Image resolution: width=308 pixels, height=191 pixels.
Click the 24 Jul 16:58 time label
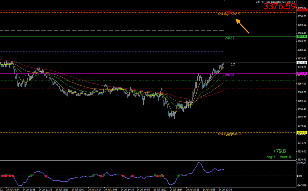point(209,190)
